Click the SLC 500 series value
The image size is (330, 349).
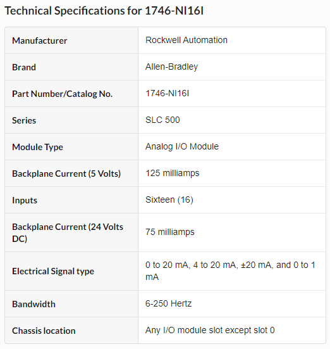click(x=162, y=120)
